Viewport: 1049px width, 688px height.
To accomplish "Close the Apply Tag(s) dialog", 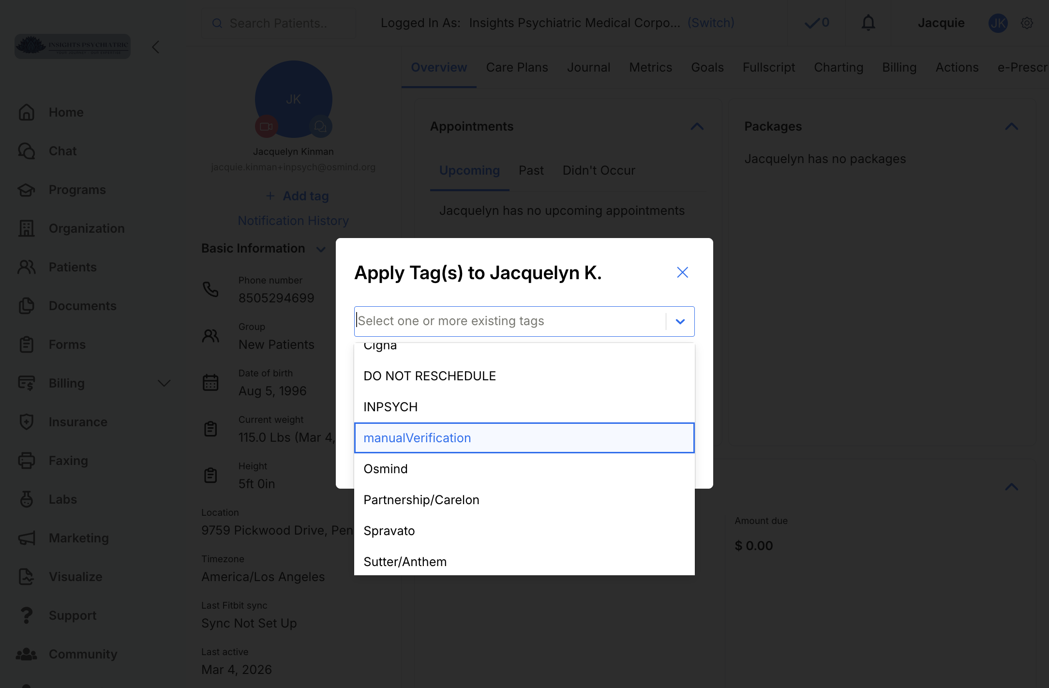I will click(682, 272).
